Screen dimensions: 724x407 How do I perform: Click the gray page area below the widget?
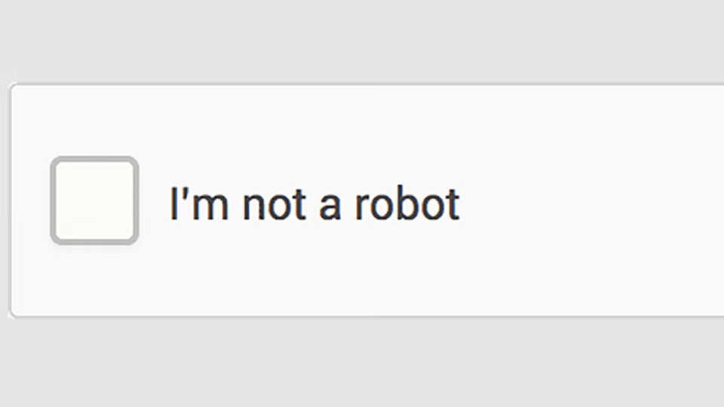coord(362,363)
